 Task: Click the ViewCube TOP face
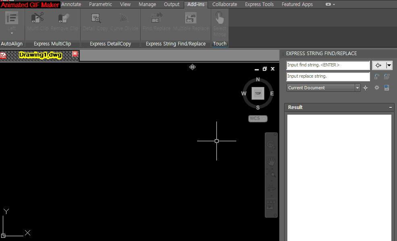pyautogui.click(x=258, y=93)
